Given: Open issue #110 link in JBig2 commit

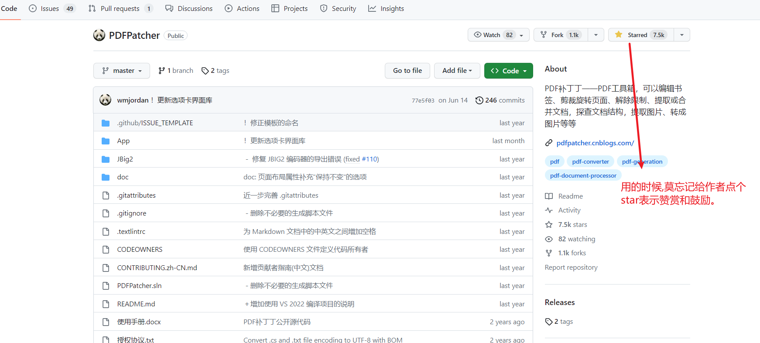Looking at the screenshot, I should point(369,159).
